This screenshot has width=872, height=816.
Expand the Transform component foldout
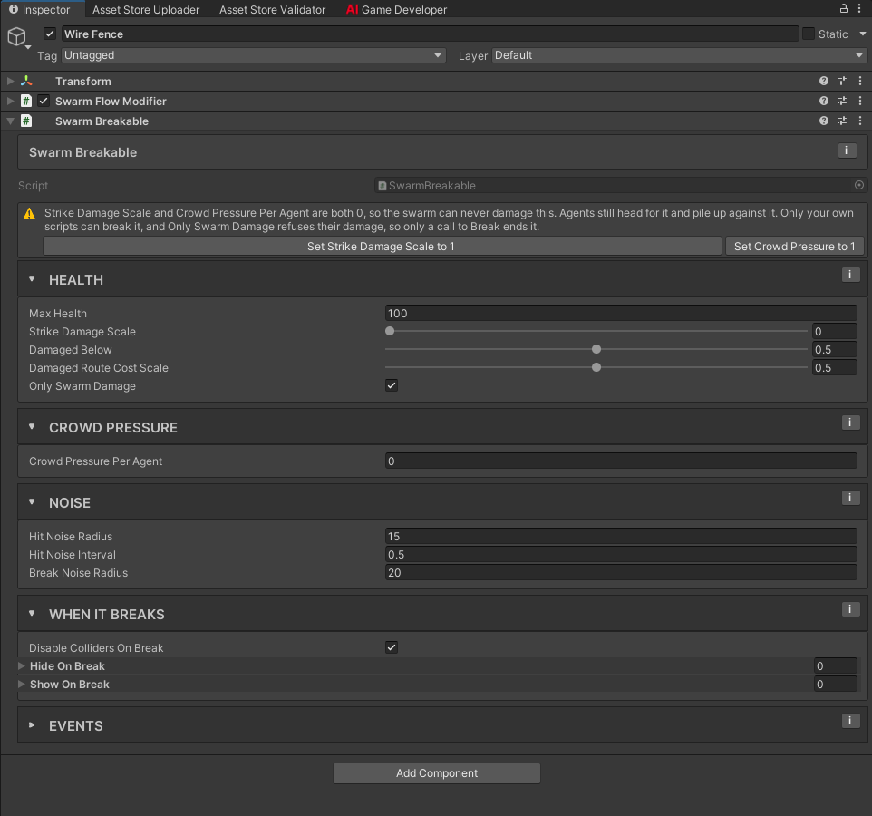(x=10, y=81)
